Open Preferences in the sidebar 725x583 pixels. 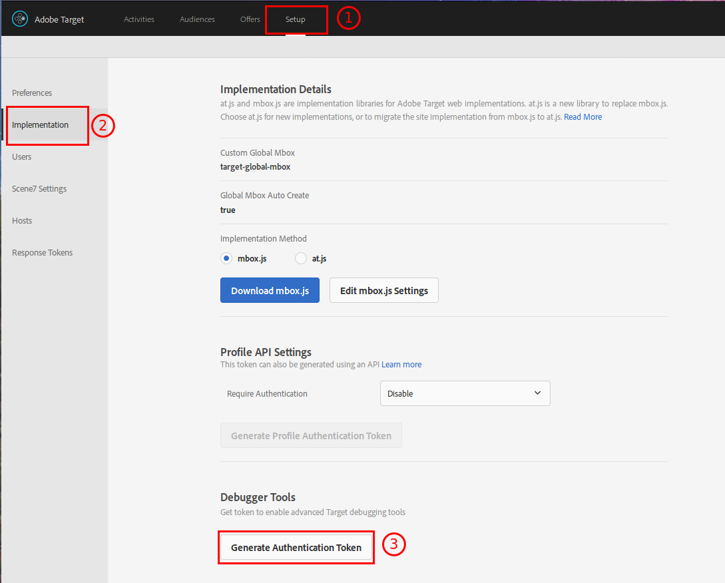pyautogui.click(x=32, y=93)
